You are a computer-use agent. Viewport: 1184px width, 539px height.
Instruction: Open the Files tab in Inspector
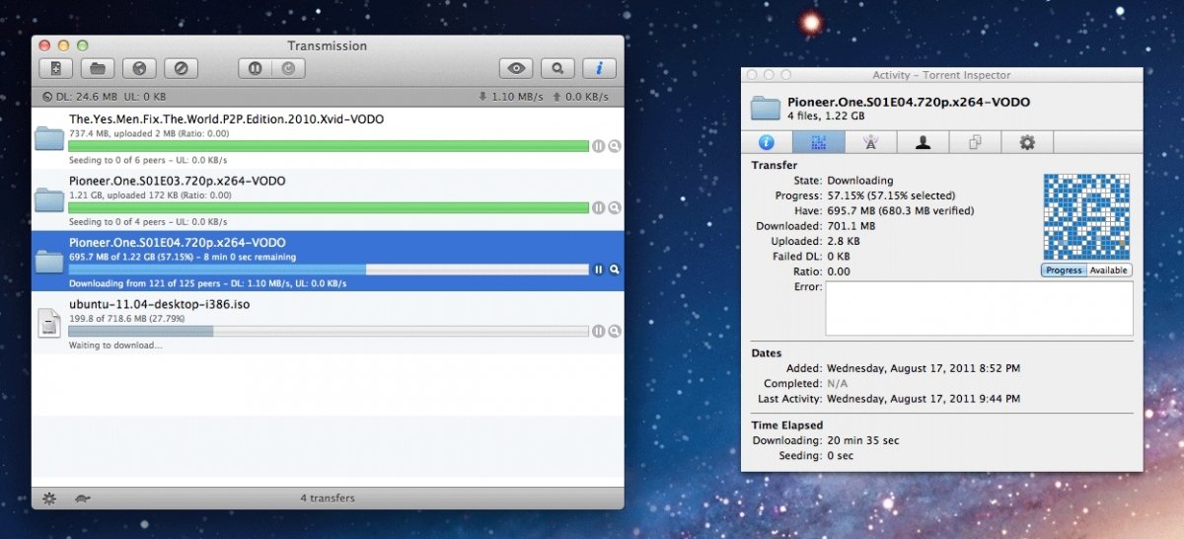pyautogui.click(x=976, y=142)
